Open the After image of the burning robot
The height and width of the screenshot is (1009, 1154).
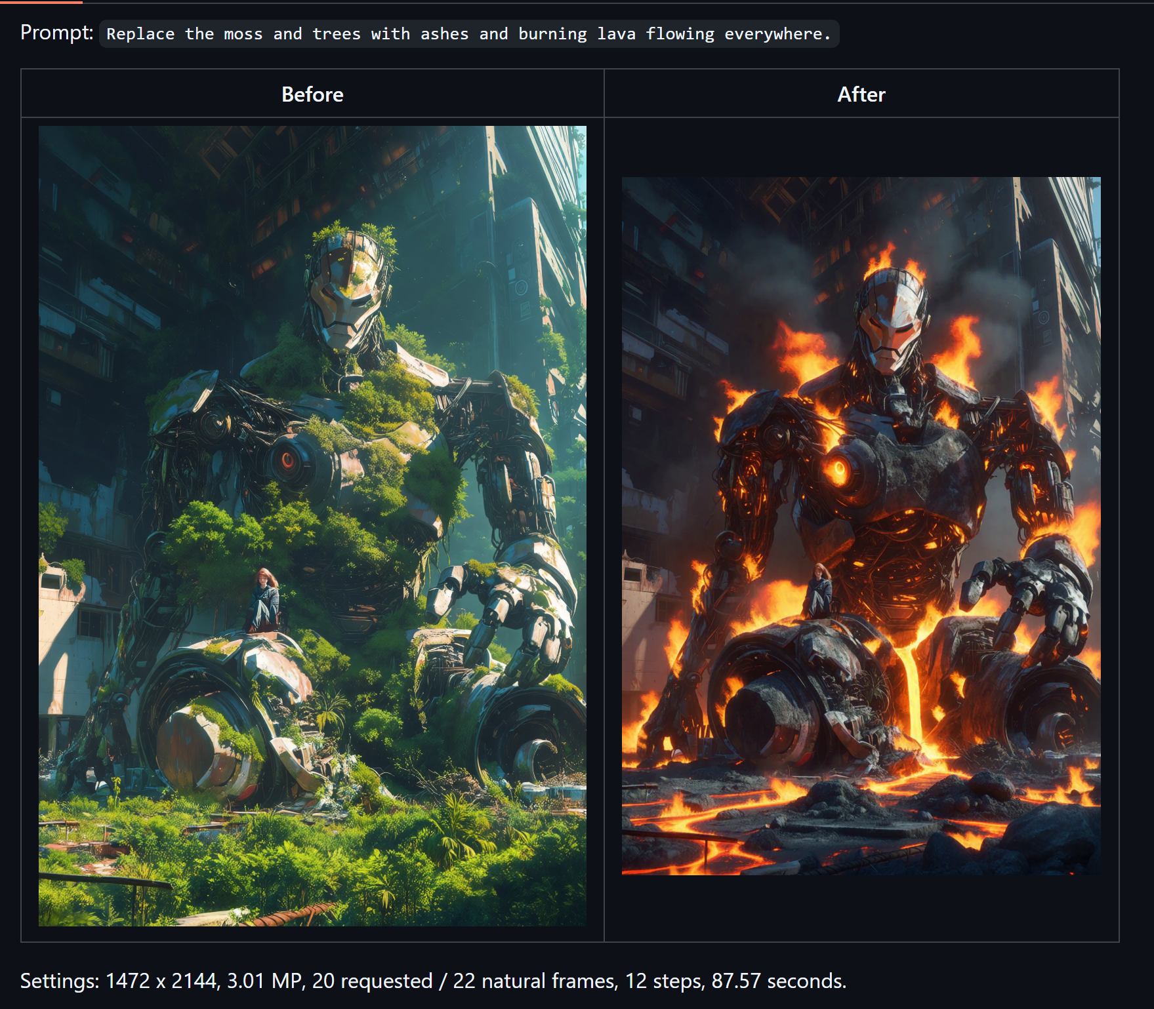[x=861, y=526]
